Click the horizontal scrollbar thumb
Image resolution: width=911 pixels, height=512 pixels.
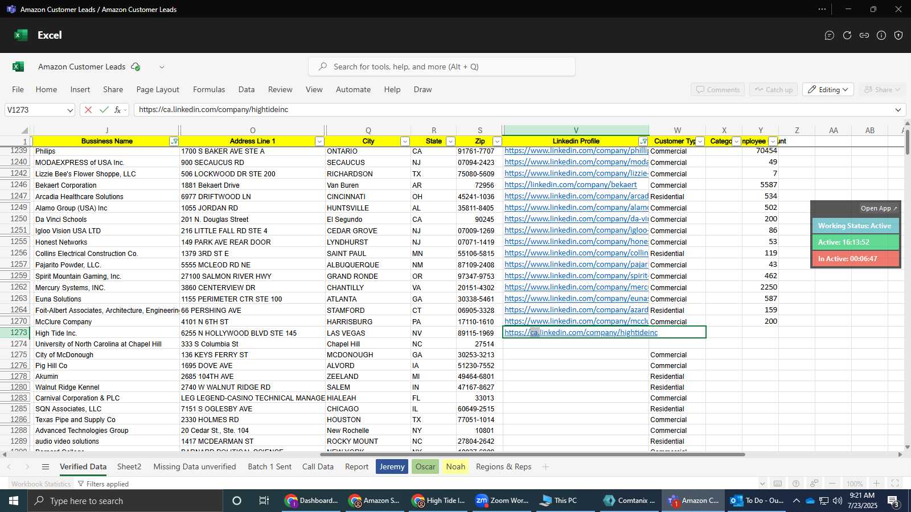click(532, 455)
